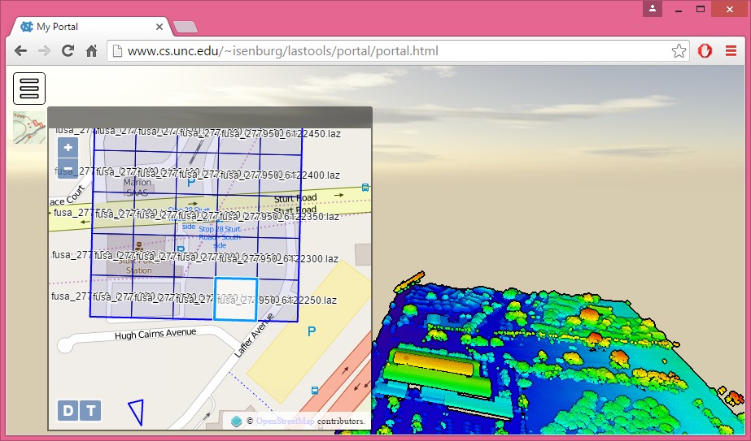
Task: Zoom in on the map
Action: point(68,148)
